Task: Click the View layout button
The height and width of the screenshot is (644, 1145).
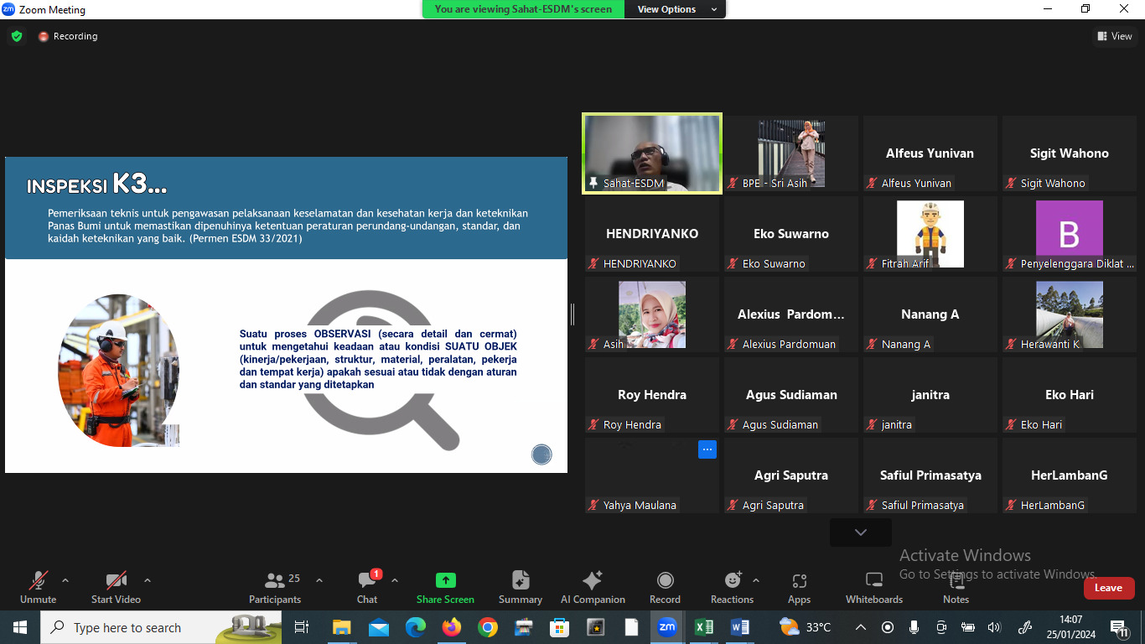Action: click(x=1115, y=36)
